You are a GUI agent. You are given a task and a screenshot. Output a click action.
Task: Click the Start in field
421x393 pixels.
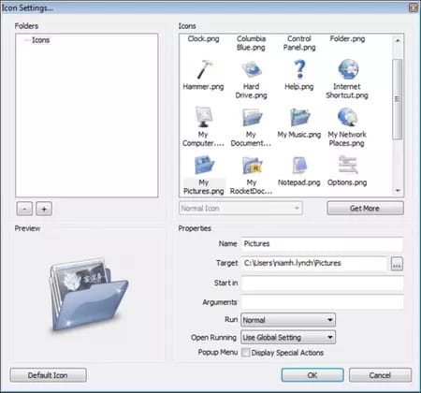(322, 284)
